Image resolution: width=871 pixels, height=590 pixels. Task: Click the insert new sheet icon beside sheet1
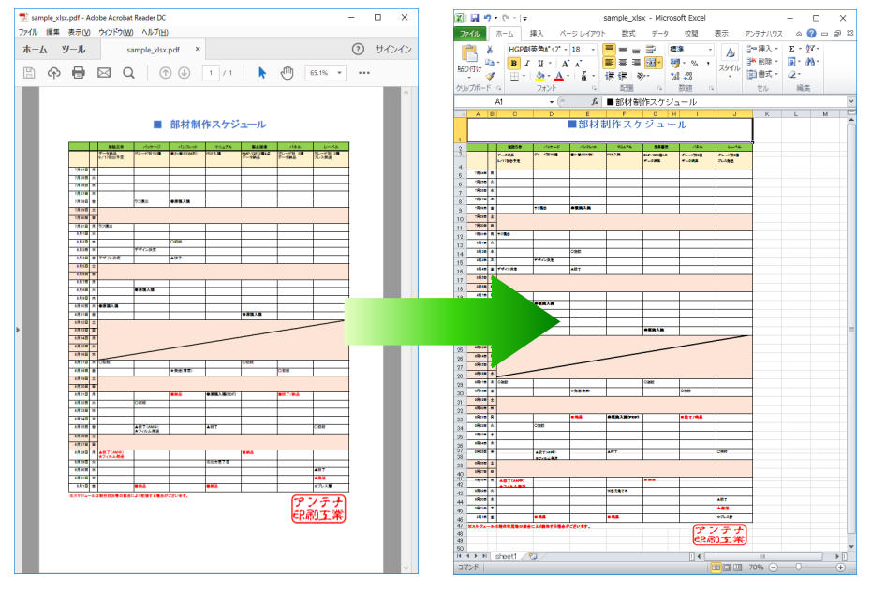click(533, 556)
